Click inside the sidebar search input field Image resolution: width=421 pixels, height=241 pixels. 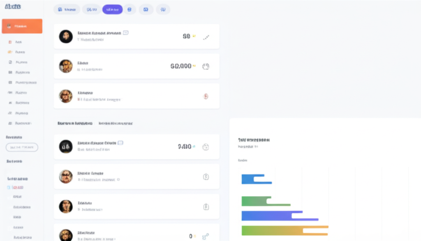point(21,147)
